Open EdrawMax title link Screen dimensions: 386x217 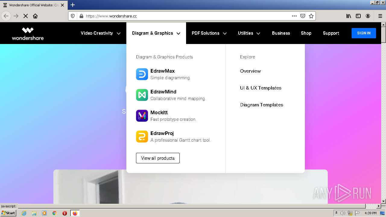coord(163,71)
